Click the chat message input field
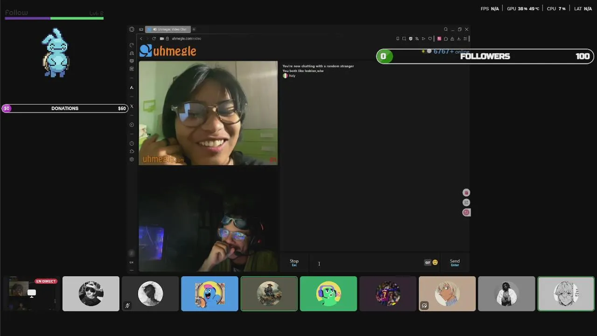Image resolution: width=597 pixels, height=336 pixels. coord(366,263)
